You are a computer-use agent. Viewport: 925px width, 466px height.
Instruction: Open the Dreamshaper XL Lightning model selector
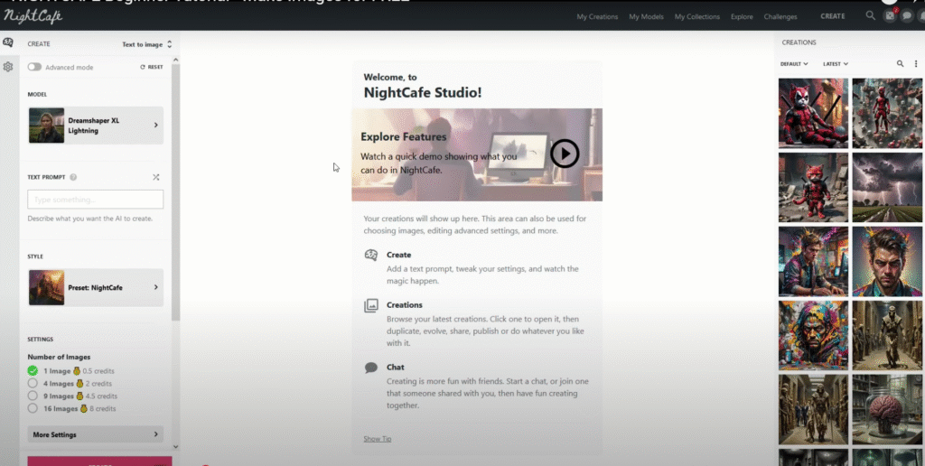tap(96, 125)
